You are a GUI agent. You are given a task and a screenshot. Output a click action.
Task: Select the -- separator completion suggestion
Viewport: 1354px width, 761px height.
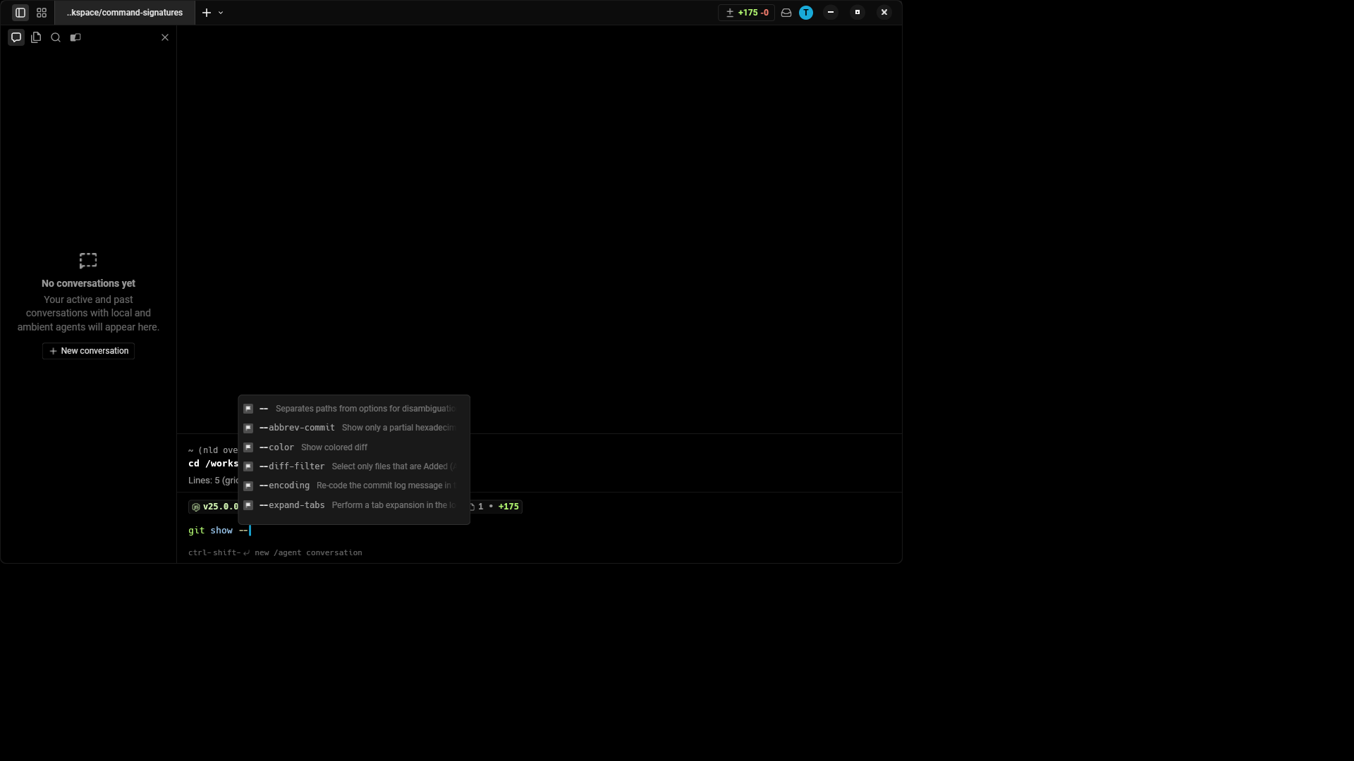click(354, 409)
